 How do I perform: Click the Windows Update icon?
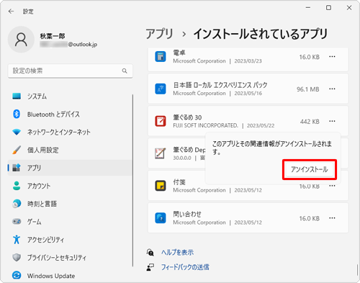click(x=17, y=275)
